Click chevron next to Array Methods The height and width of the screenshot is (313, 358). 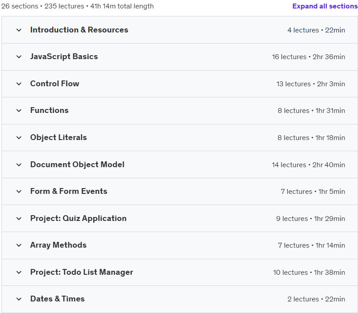pyautogui.click(x=19, y=245)
